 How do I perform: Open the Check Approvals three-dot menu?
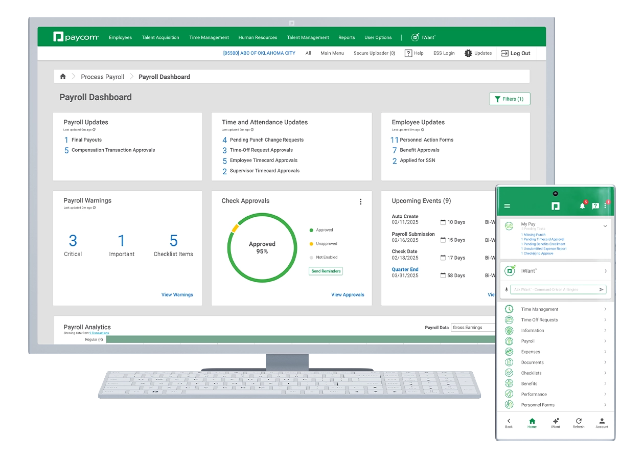click(360, 201)
